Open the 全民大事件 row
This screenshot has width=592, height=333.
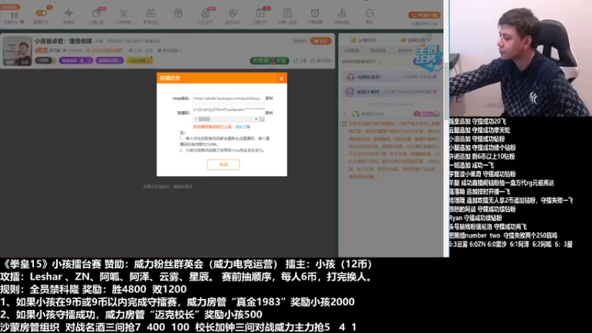(391, 92)
